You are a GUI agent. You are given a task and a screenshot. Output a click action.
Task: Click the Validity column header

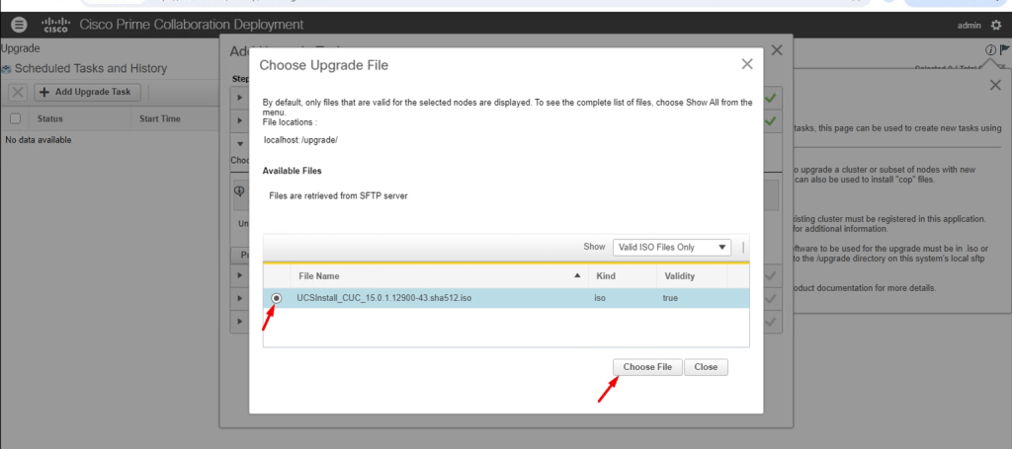click(680, 277)
